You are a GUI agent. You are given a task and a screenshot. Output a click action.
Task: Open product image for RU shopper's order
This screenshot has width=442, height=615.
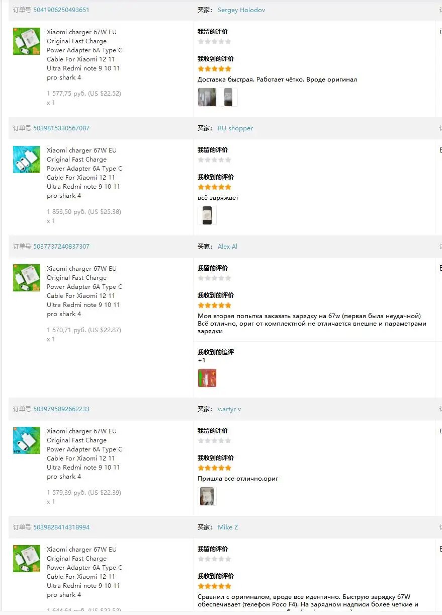coord(27,160)
